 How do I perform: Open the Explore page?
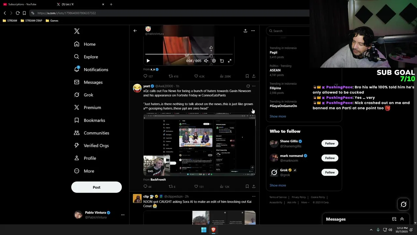86,57
